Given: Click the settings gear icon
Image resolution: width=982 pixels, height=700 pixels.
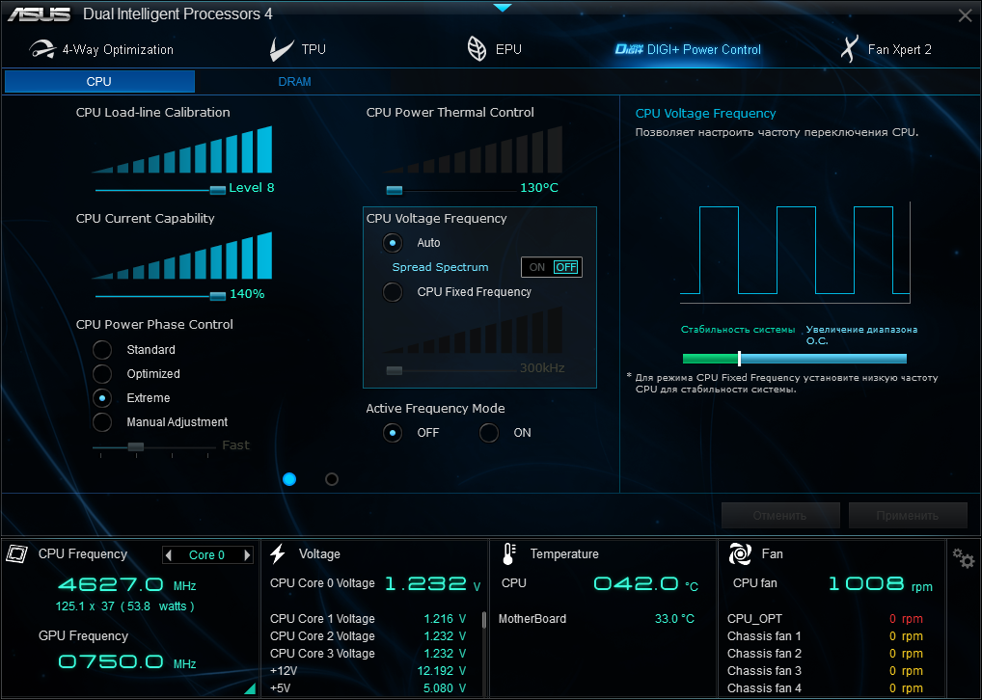Looking at the screenshot, I should click(964, 557).
